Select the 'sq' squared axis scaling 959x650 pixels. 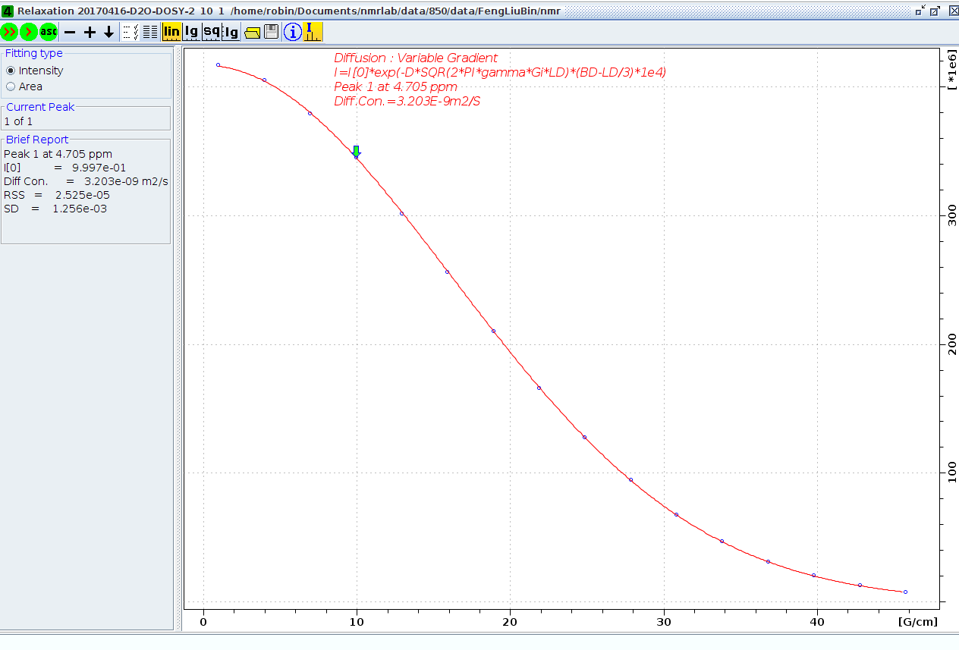click(x=211, y=32)
